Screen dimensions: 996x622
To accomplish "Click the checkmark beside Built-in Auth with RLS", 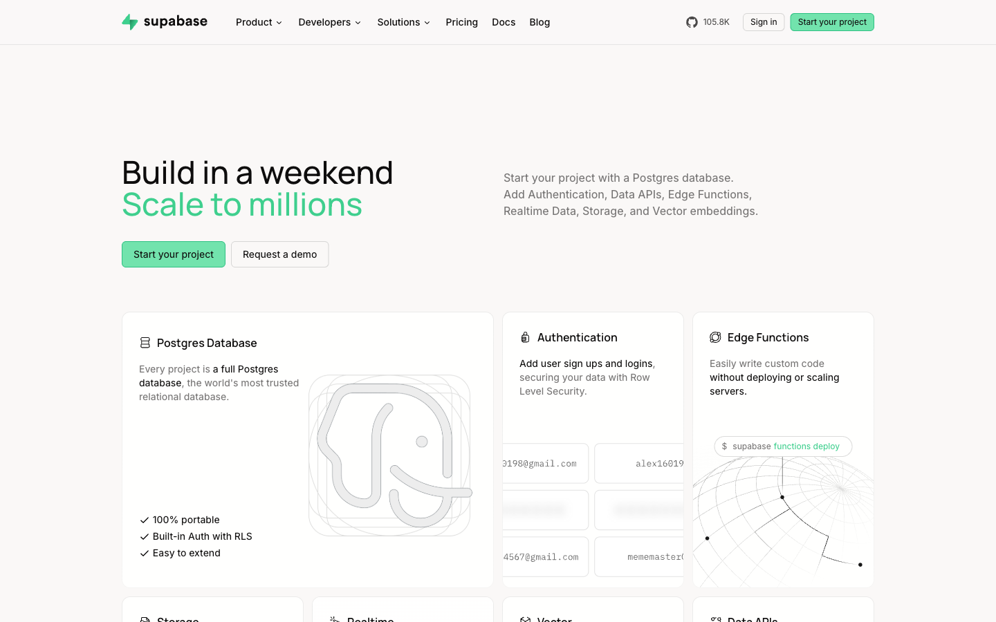I will pyautogui.click(x=145, y=536).
